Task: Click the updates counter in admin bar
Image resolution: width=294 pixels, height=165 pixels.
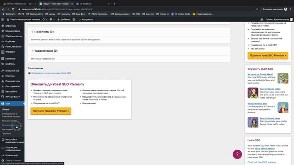Action: pyautogui.click(x=45, y=19)
